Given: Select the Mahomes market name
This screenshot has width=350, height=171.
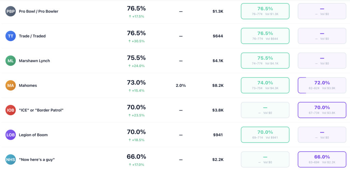Looking at the screenshot, I should tap(28, 85).
